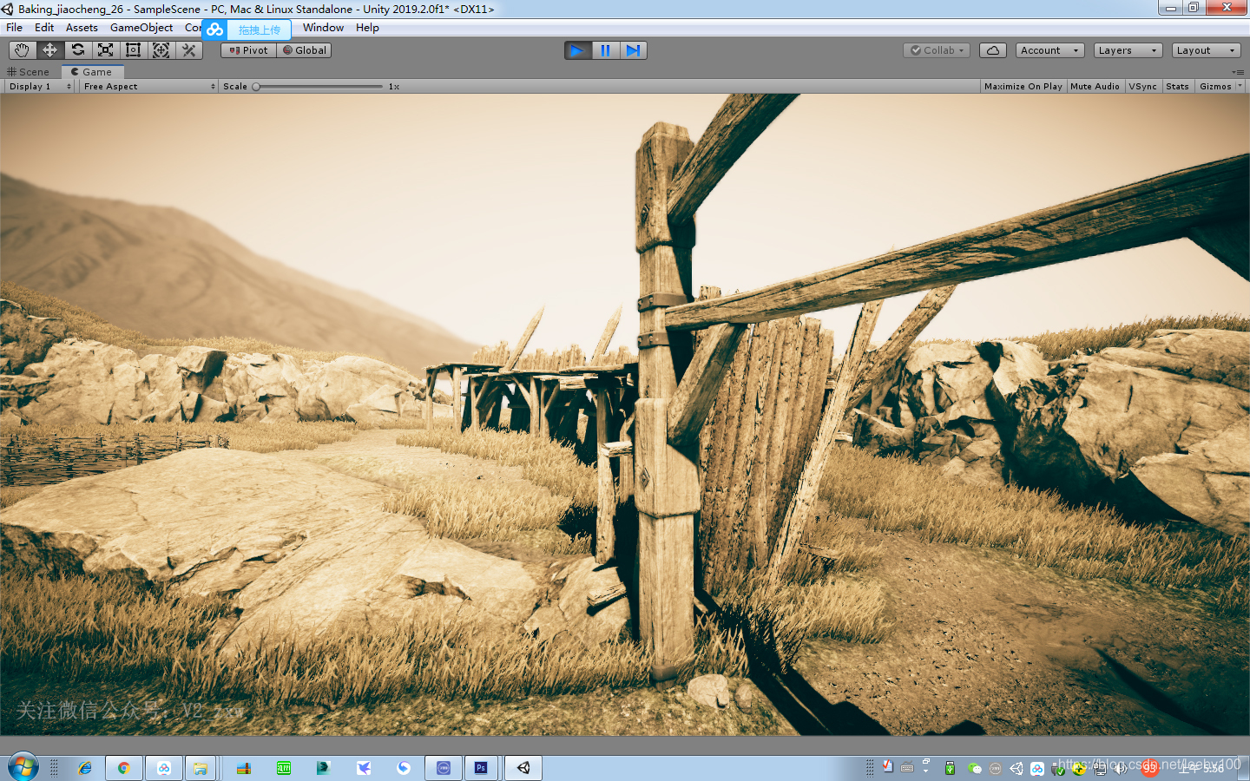Click Unity icon in system tray
The width and height of the screenshot is (1250, 781).
(x=1016, y=768)
